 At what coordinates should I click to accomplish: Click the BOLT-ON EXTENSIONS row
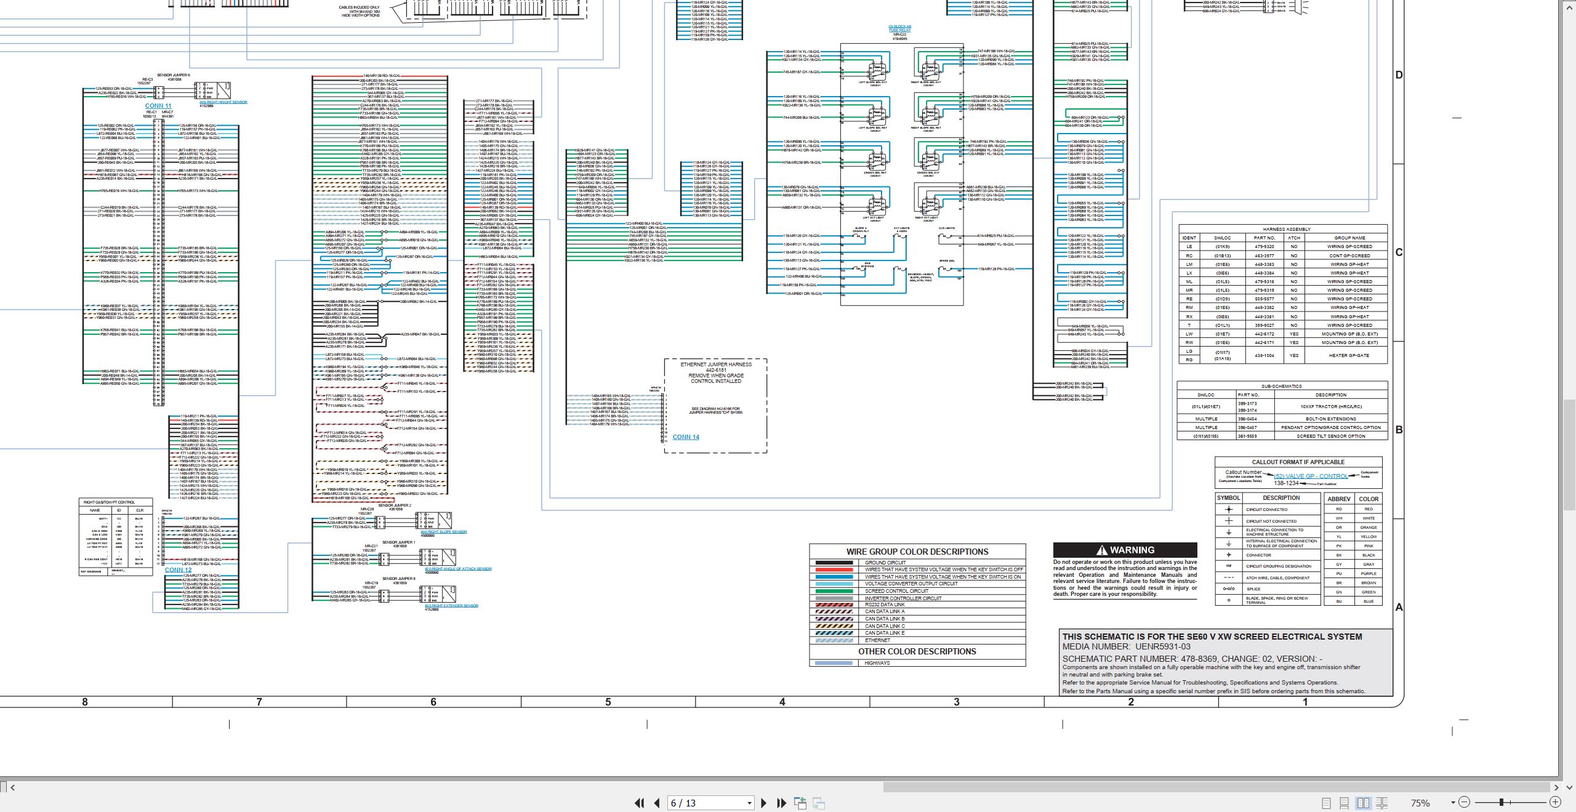(x=1282, y=419)
